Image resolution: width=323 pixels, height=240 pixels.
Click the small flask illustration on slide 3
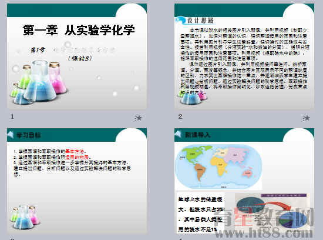tap(26, 217)
